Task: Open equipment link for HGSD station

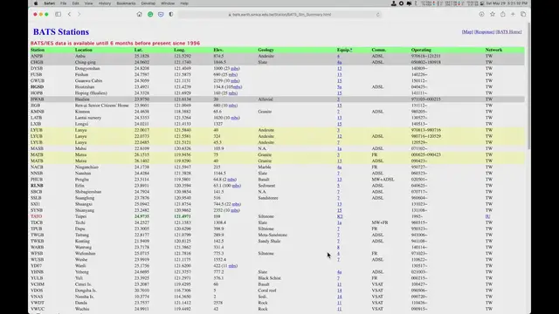Action: (340, 87)
